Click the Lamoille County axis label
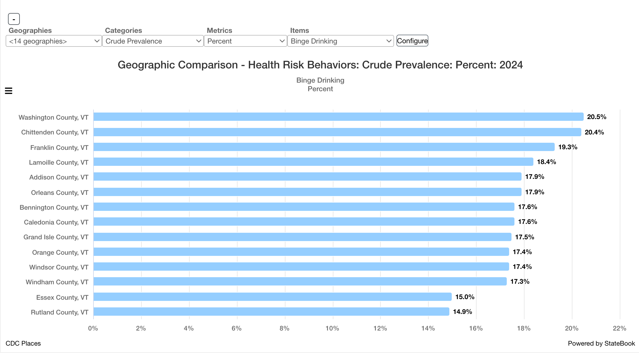Screen dimensions: 639x353 pos(59,162)
